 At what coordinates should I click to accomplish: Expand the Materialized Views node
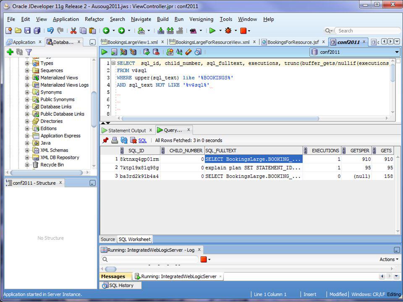pyautogui.click(x=27, y=78)
